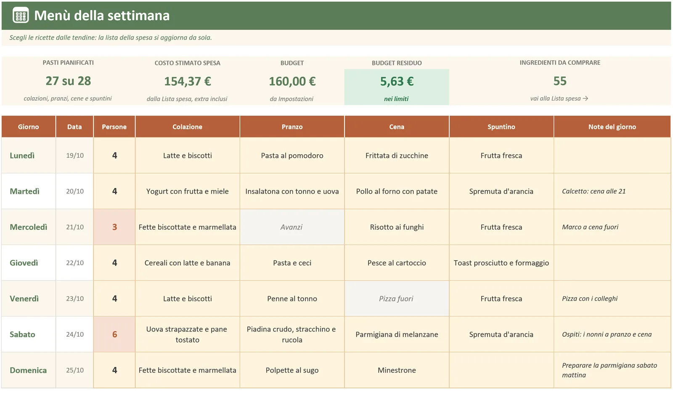The width and height of the screenshot is (673, 393).
Task: Select the 'Pasta al pomodoro' lunch cell
Action: tap(292, 156)
